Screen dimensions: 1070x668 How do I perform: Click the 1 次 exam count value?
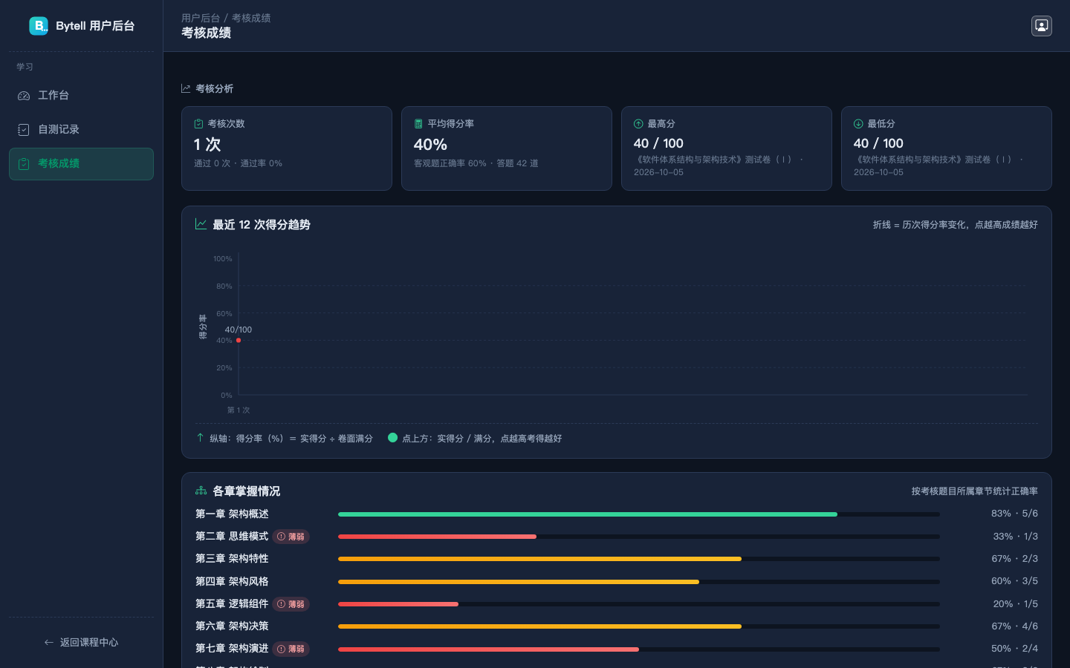207,145
